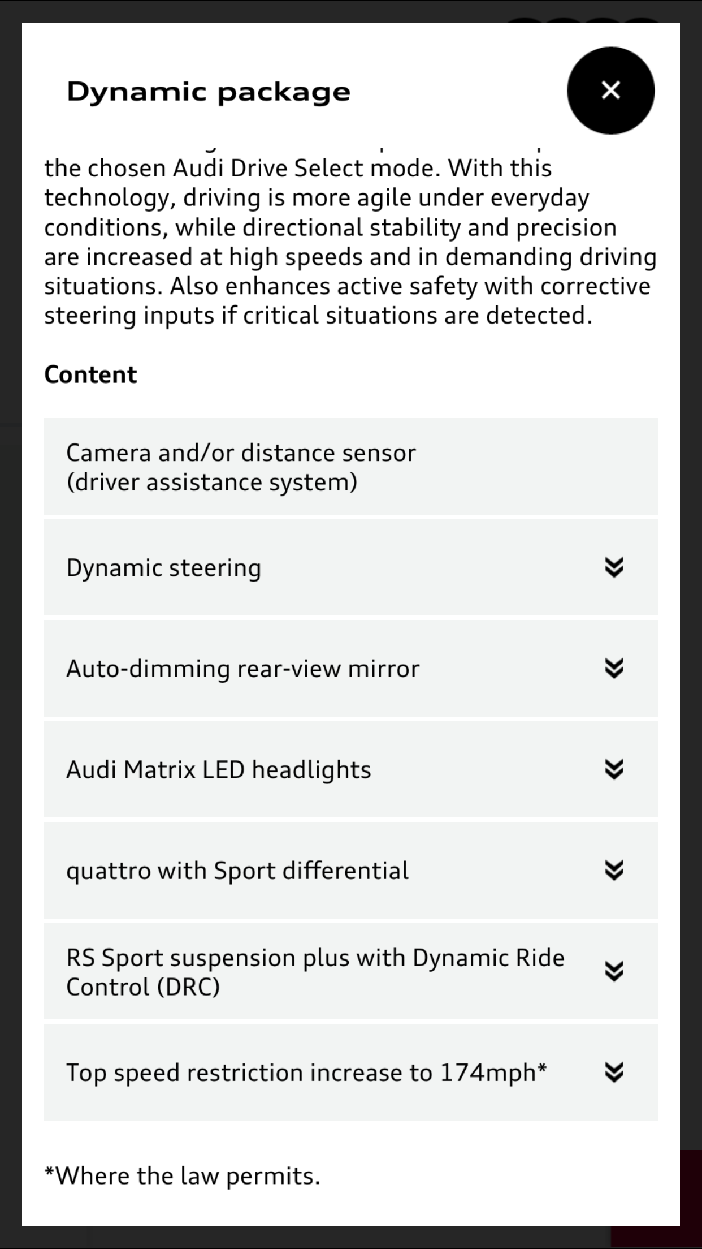Click double-chevron icon for Top speed restriction
The width and height of the screenshot is (702, 1249).
(x=614, y=1072)
